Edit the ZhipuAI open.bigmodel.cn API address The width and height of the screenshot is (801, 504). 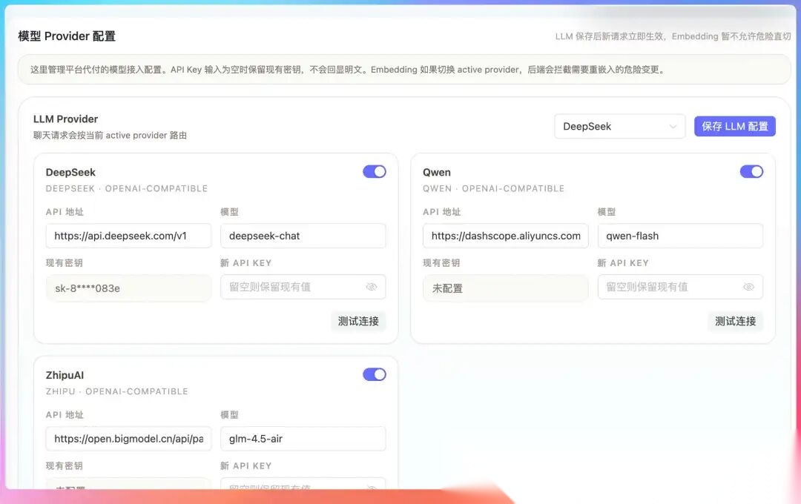[x=128, y=439]
